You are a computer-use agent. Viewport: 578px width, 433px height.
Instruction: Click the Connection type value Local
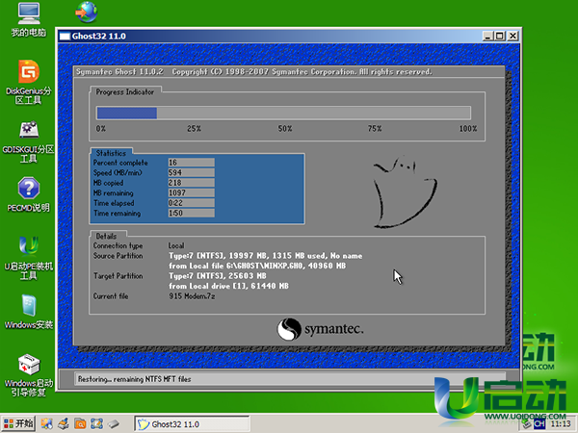coord(176,245)
